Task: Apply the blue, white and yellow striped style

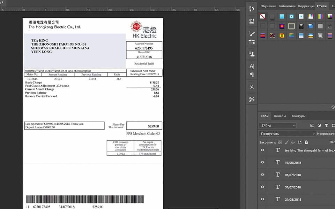Action: click(x=311, y=36)
